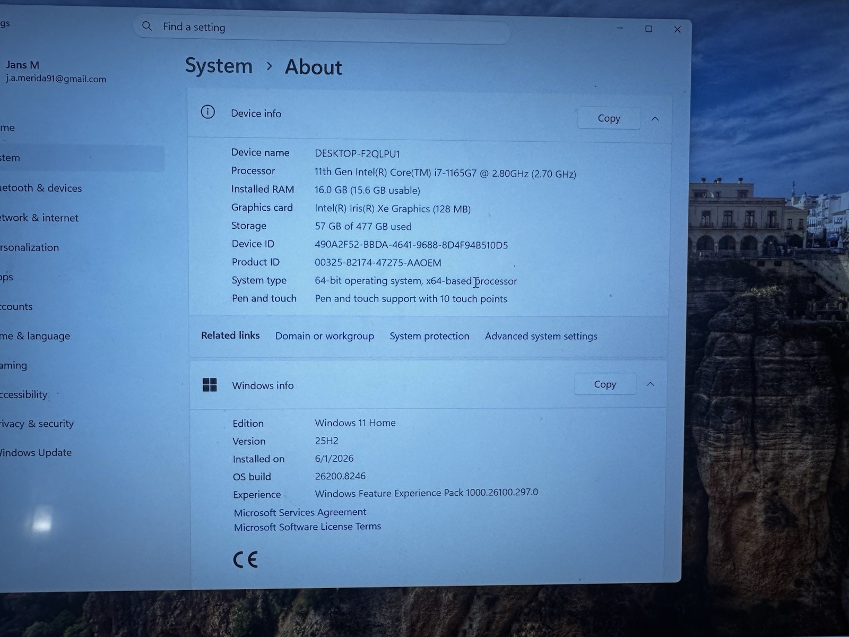Click the 57 GB of 477 GB used value
The width and height of the screenshot is (849, 637).
[363, 227]
